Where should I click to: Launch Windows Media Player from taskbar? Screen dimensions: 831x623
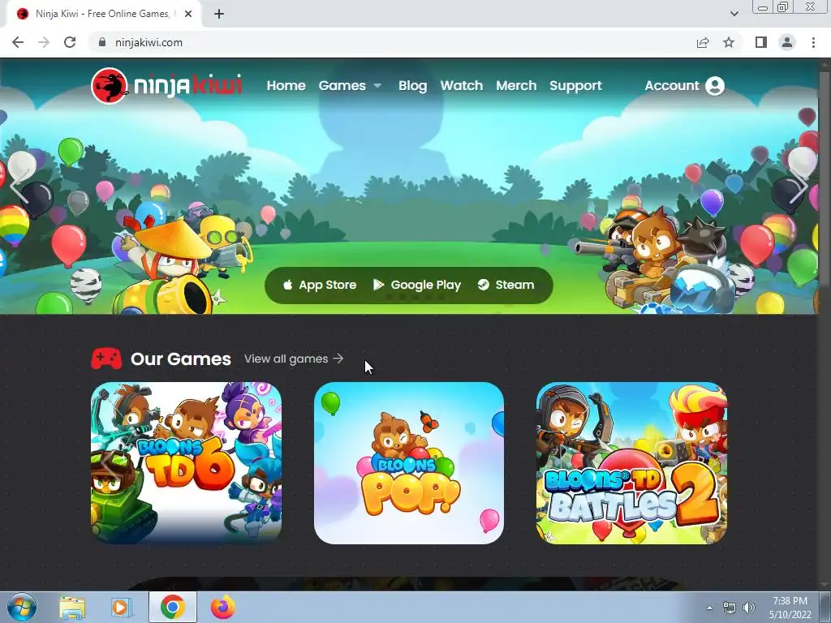122,608
